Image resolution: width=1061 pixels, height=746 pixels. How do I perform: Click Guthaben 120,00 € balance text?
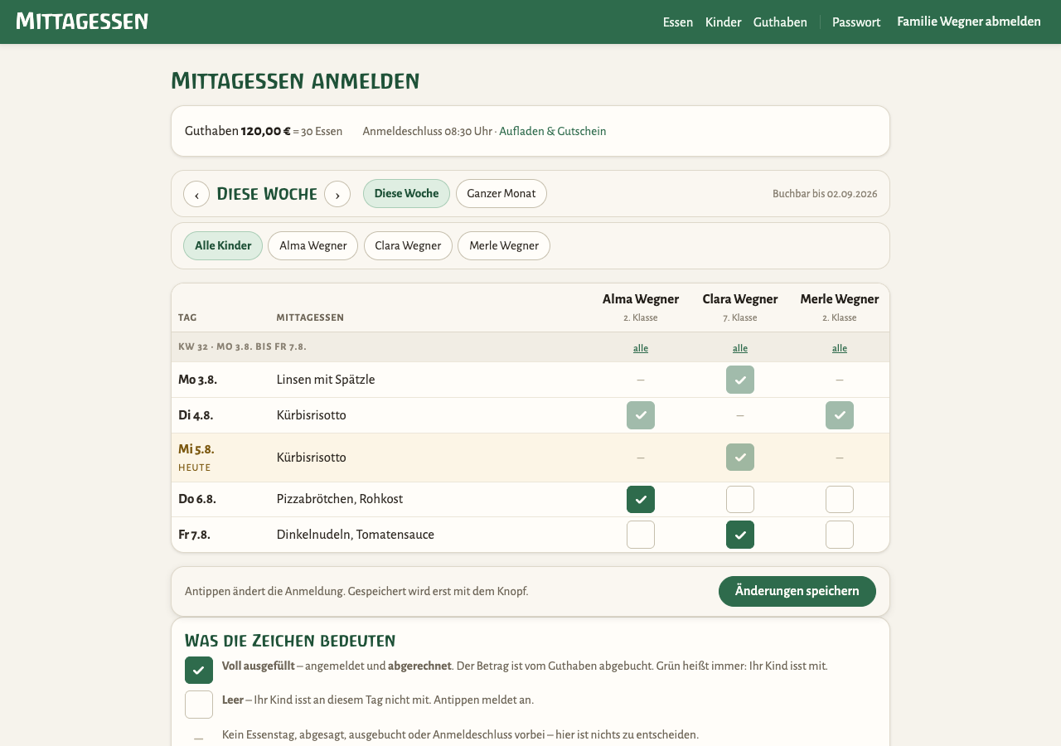tap(238, 131)
